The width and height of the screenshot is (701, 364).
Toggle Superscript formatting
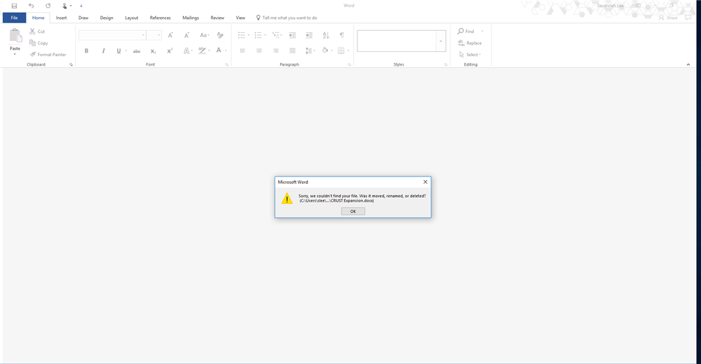pyautogui.click(x=170, y=51)
